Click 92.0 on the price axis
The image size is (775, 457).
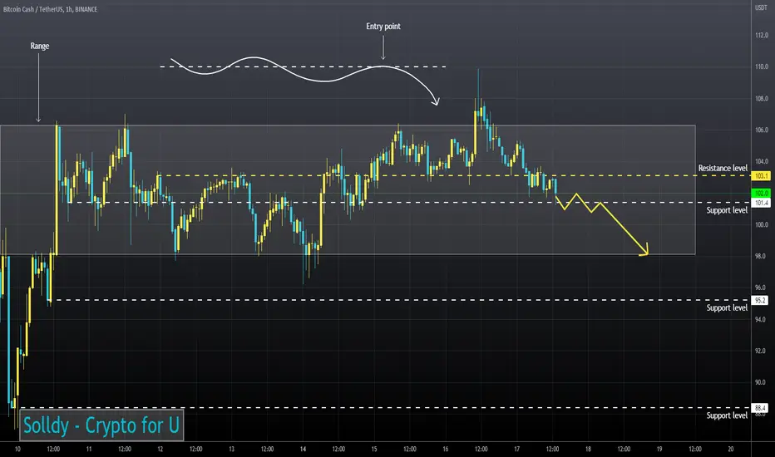point(760,351)
